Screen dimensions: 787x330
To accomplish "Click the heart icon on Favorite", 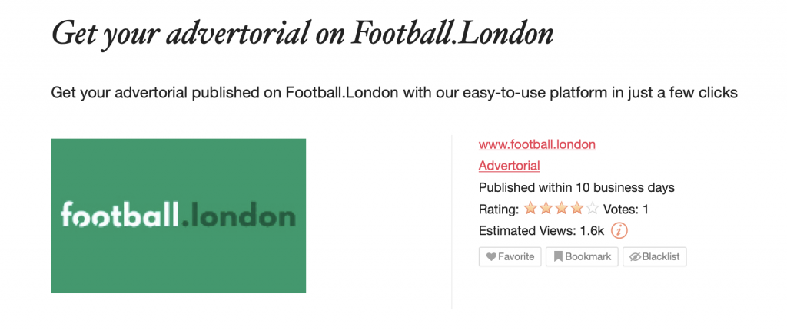I will 491,257.
